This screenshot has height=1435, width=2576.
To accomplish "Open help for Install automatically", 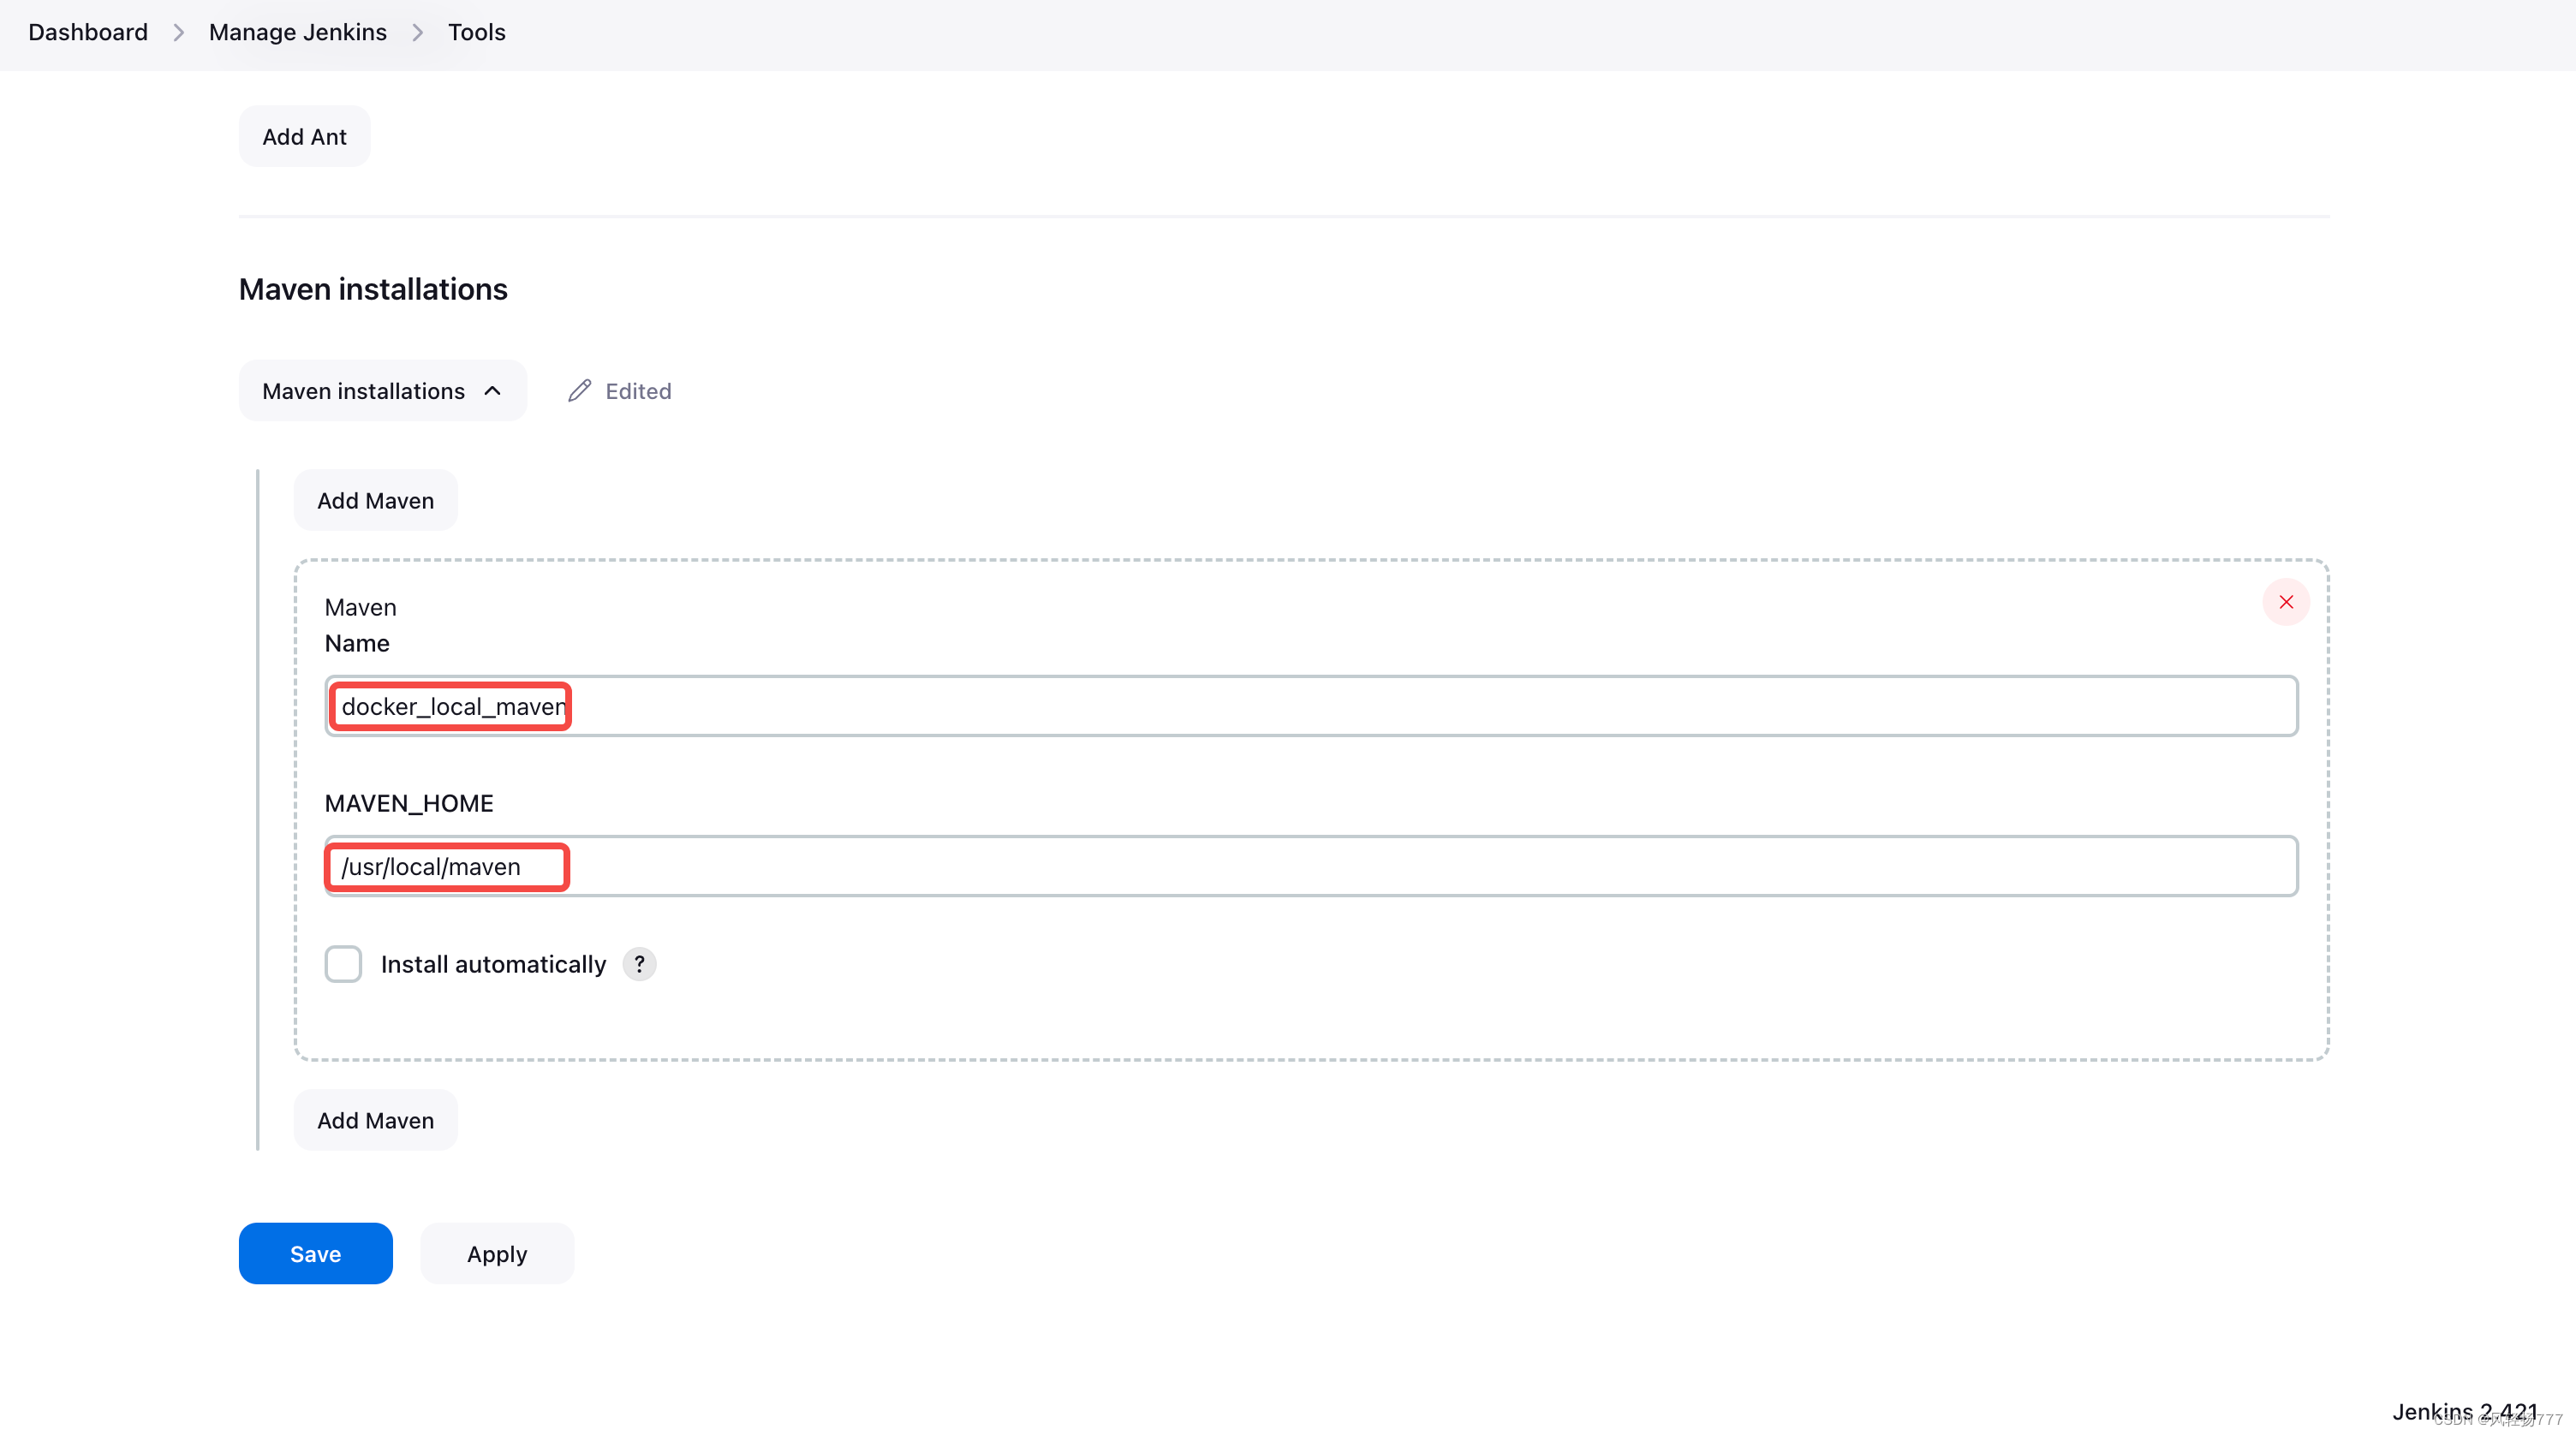I will coord(639,964).
